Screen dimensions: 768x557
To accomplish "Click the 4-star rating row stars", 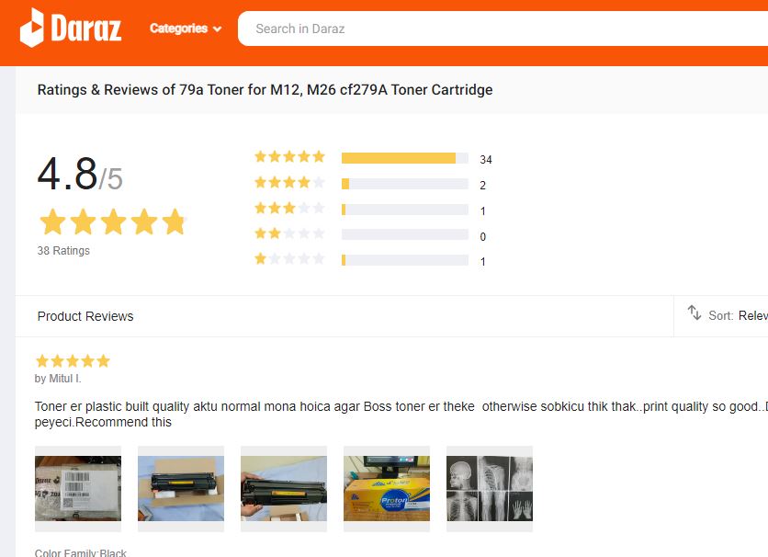I will point(289,183).
